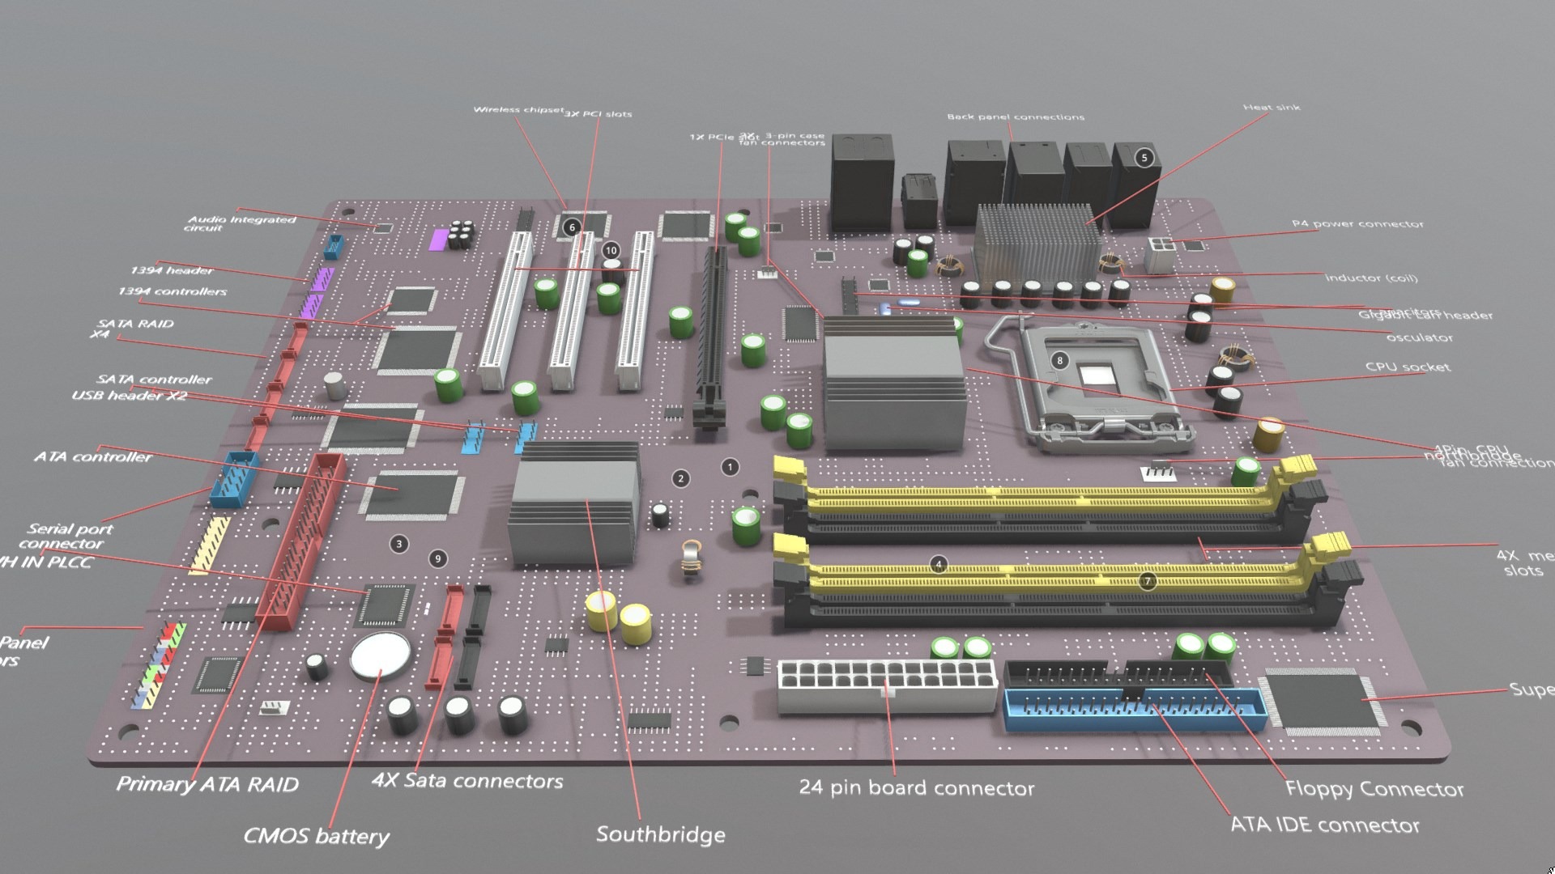This screenshot has height=874, width=1555.
Task: Click the Floppy Connector label
Action: 1374,789
